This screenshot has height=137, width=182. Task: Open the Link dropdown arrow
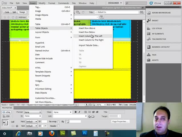click(x=86, y=116)
